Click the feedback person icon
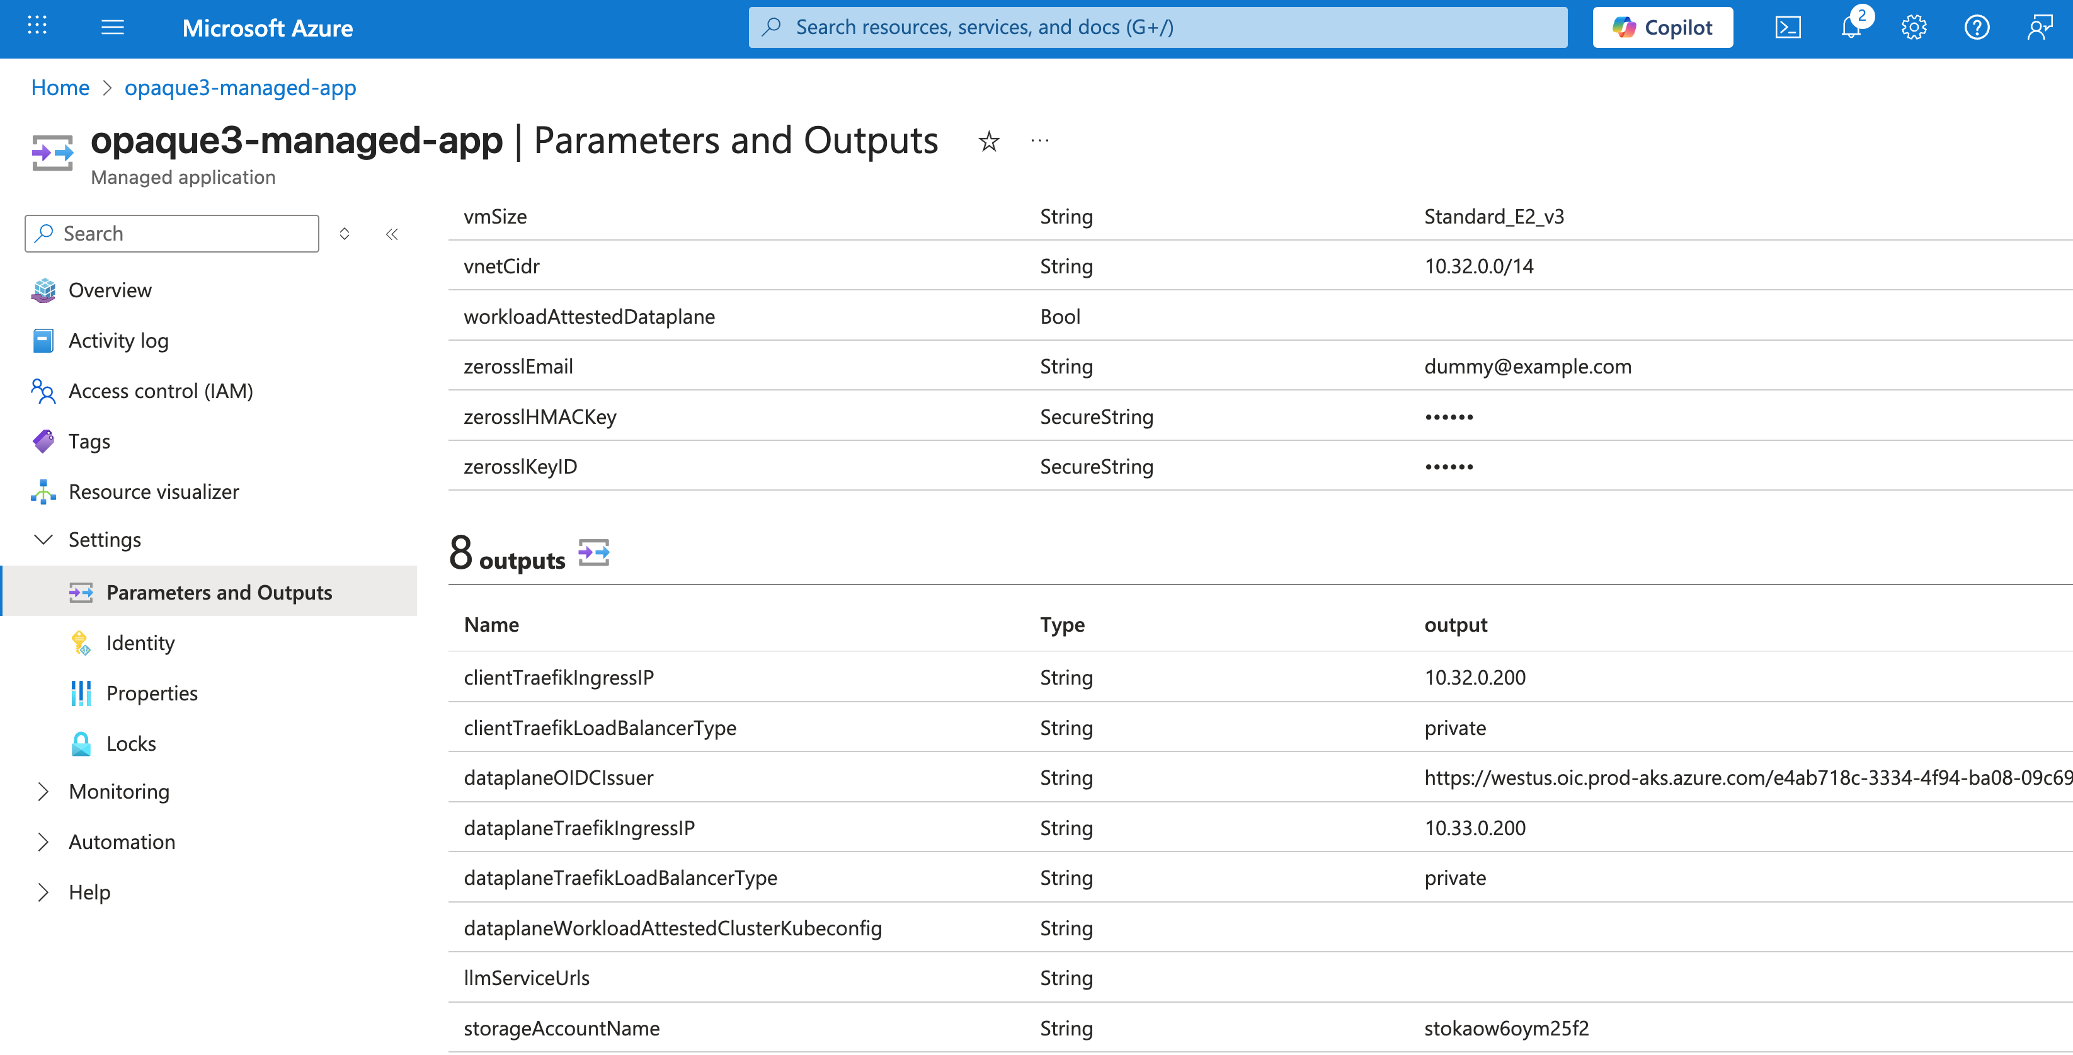 click(2039, 27)
